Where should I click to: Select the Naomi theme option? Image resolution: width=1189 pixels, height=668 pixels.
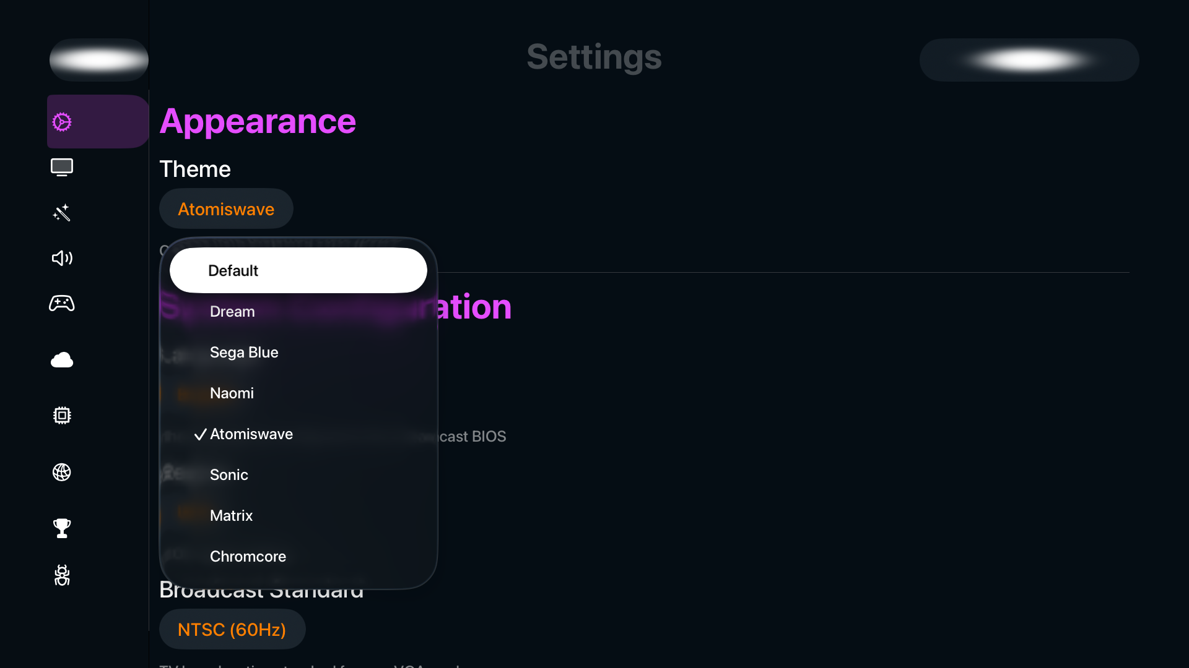click(x=232, y=393)
